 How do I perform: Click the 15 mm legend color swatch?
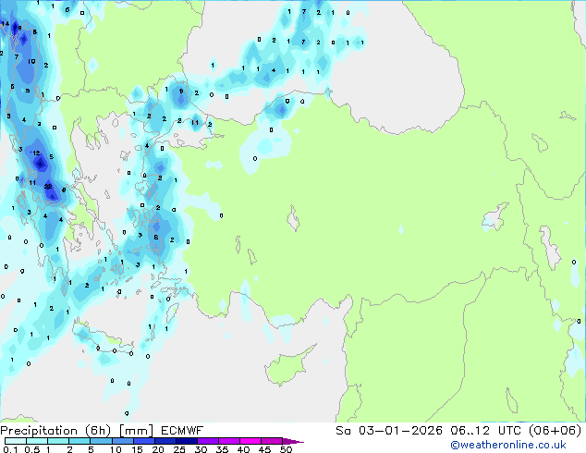pos(144,441)
